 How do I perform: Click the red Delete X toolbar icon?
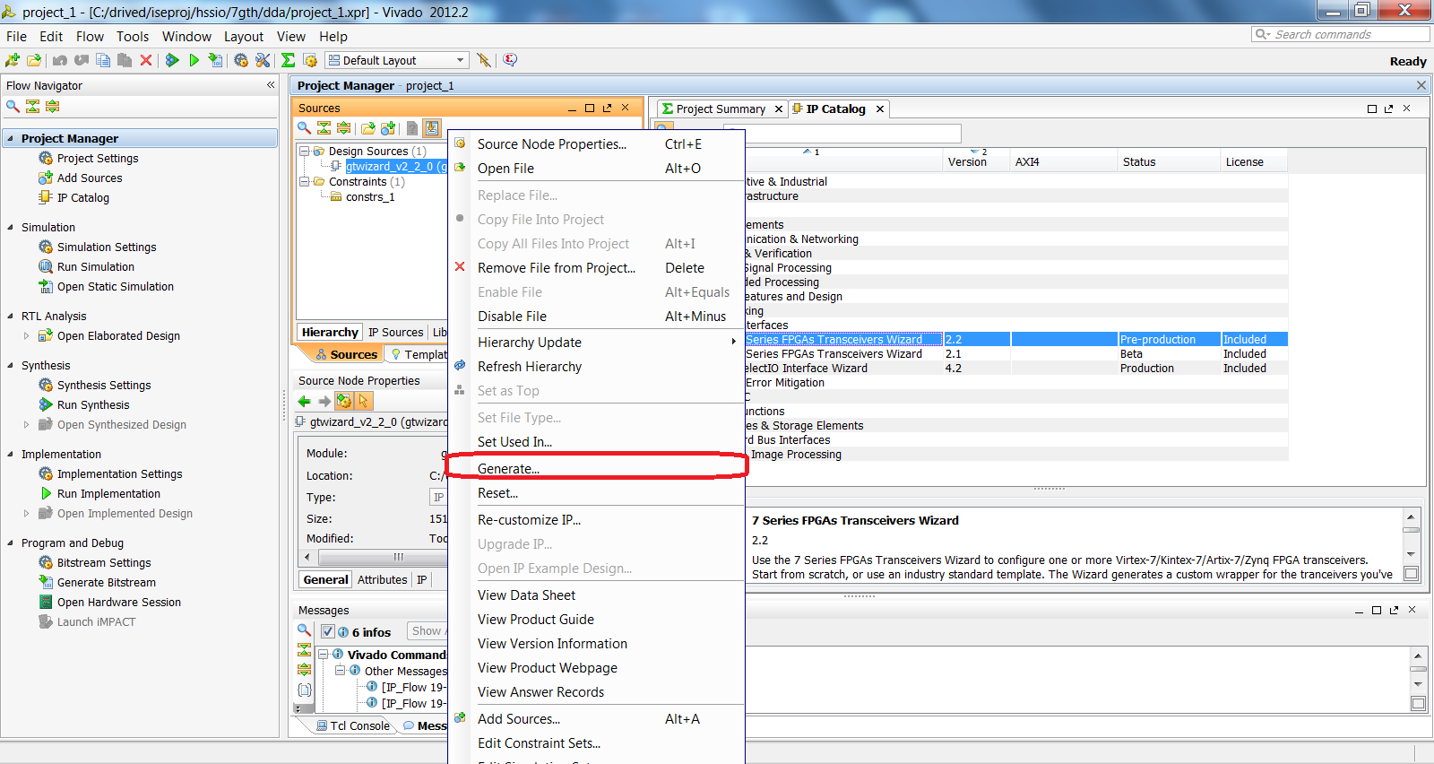coord(146,60)
